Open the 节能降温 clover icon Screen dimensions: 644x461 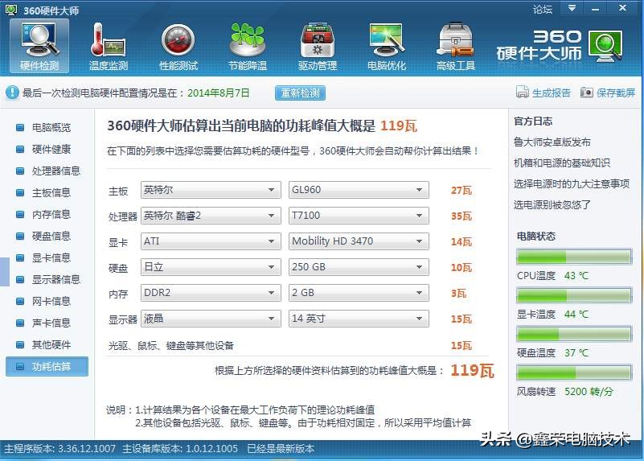coord(248,40)
